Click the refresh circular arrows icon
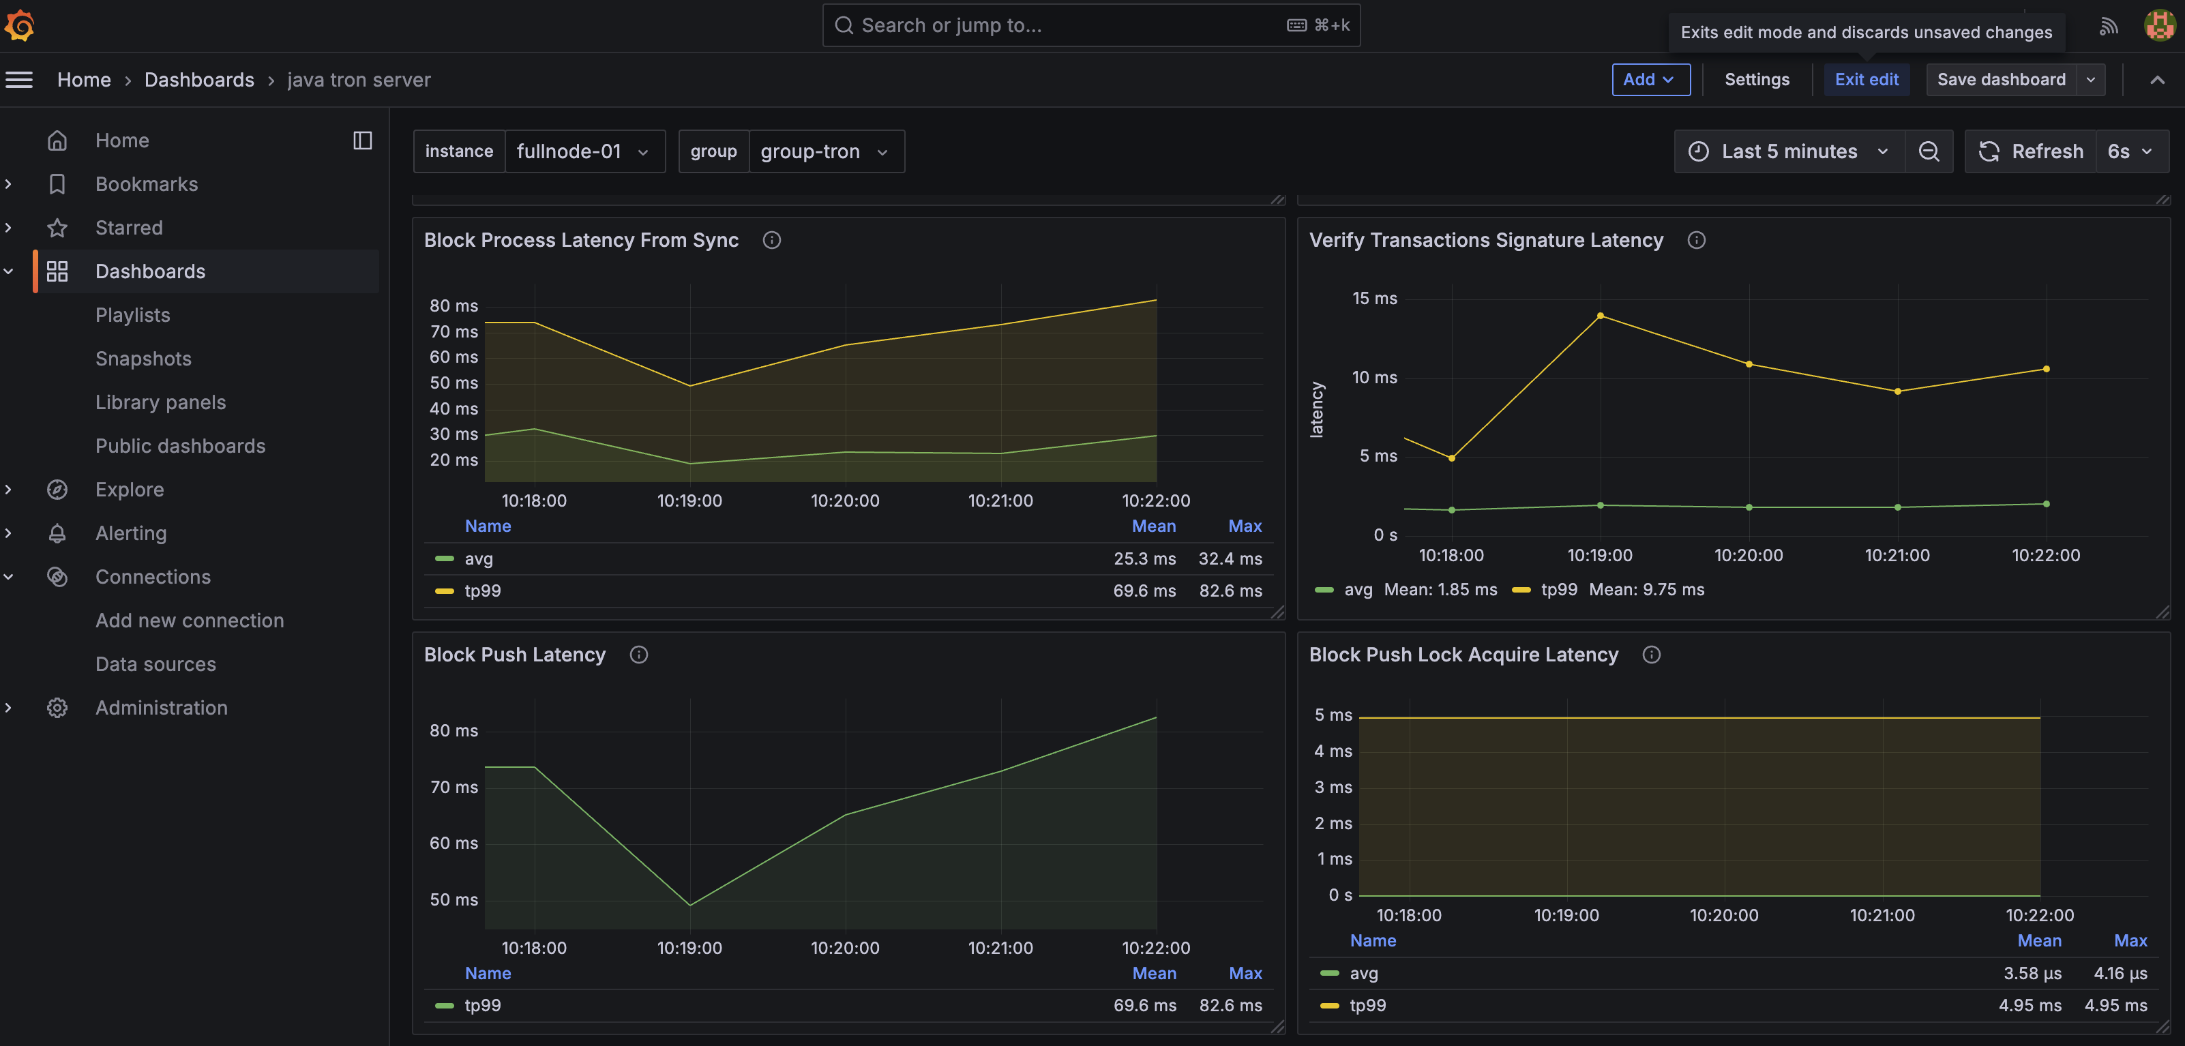The height and width of the screenshot is (1046, 2185). [x=1989, y=151]
